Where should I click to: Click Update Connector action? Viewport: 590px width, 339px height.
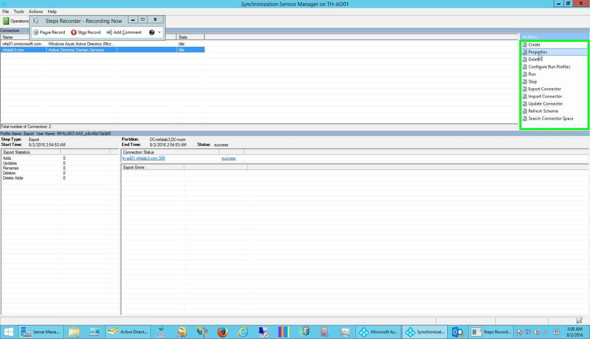(x=545, y=104)
